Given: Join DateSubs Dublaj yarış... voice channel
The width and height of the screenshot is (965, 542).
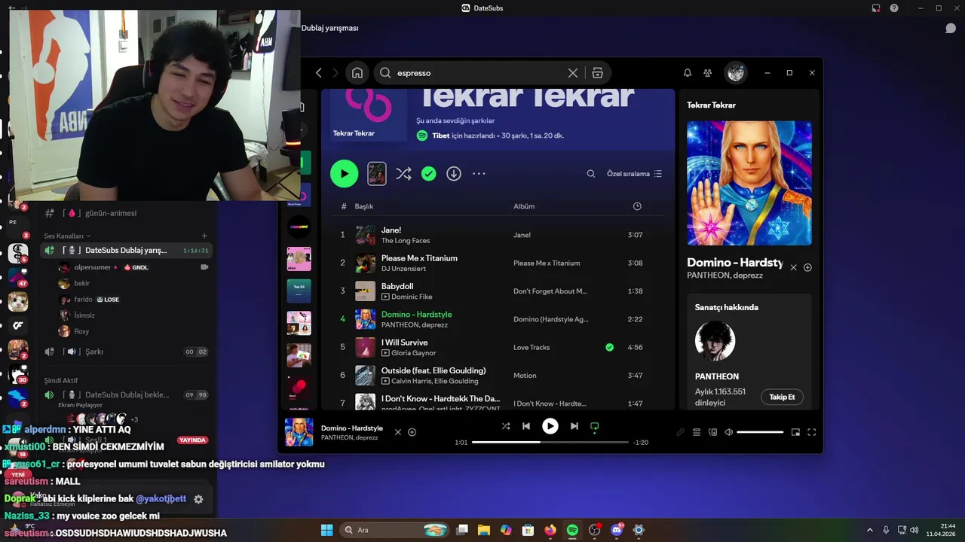Looking at the screenshot, I should tap(127, 250).
